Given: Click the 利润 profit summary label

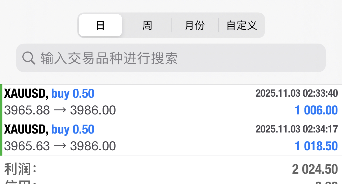Looking at the screenshot, I should (x=21, y=169).
